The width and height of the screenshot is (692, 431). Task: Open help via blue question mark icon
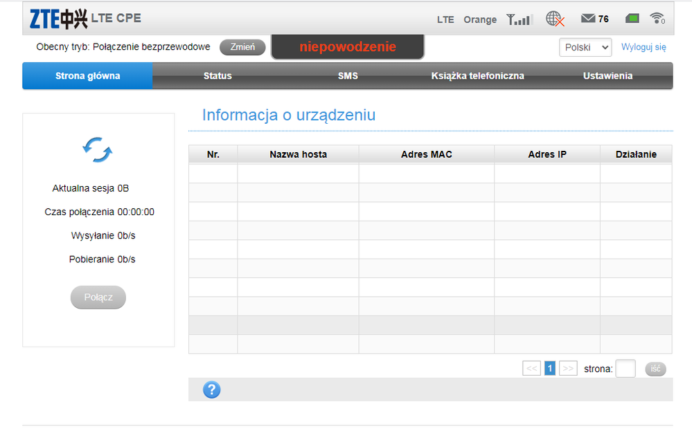pyautogui.click(x=211, y=389)
